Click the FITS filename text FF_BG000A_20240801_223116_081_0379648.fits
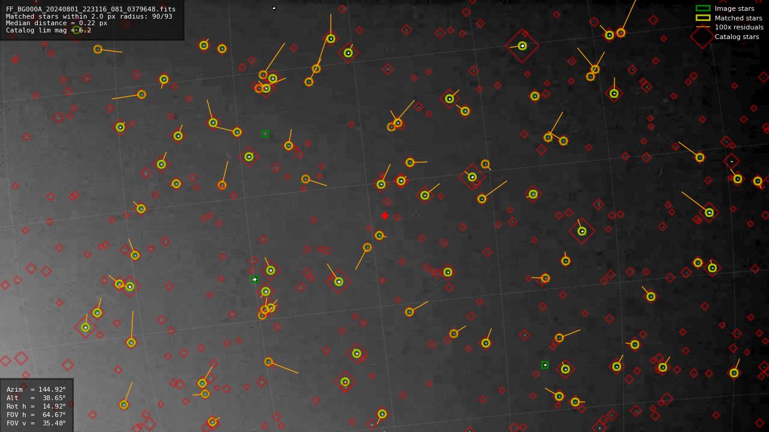769x432 pixels. tap(91, 10)
